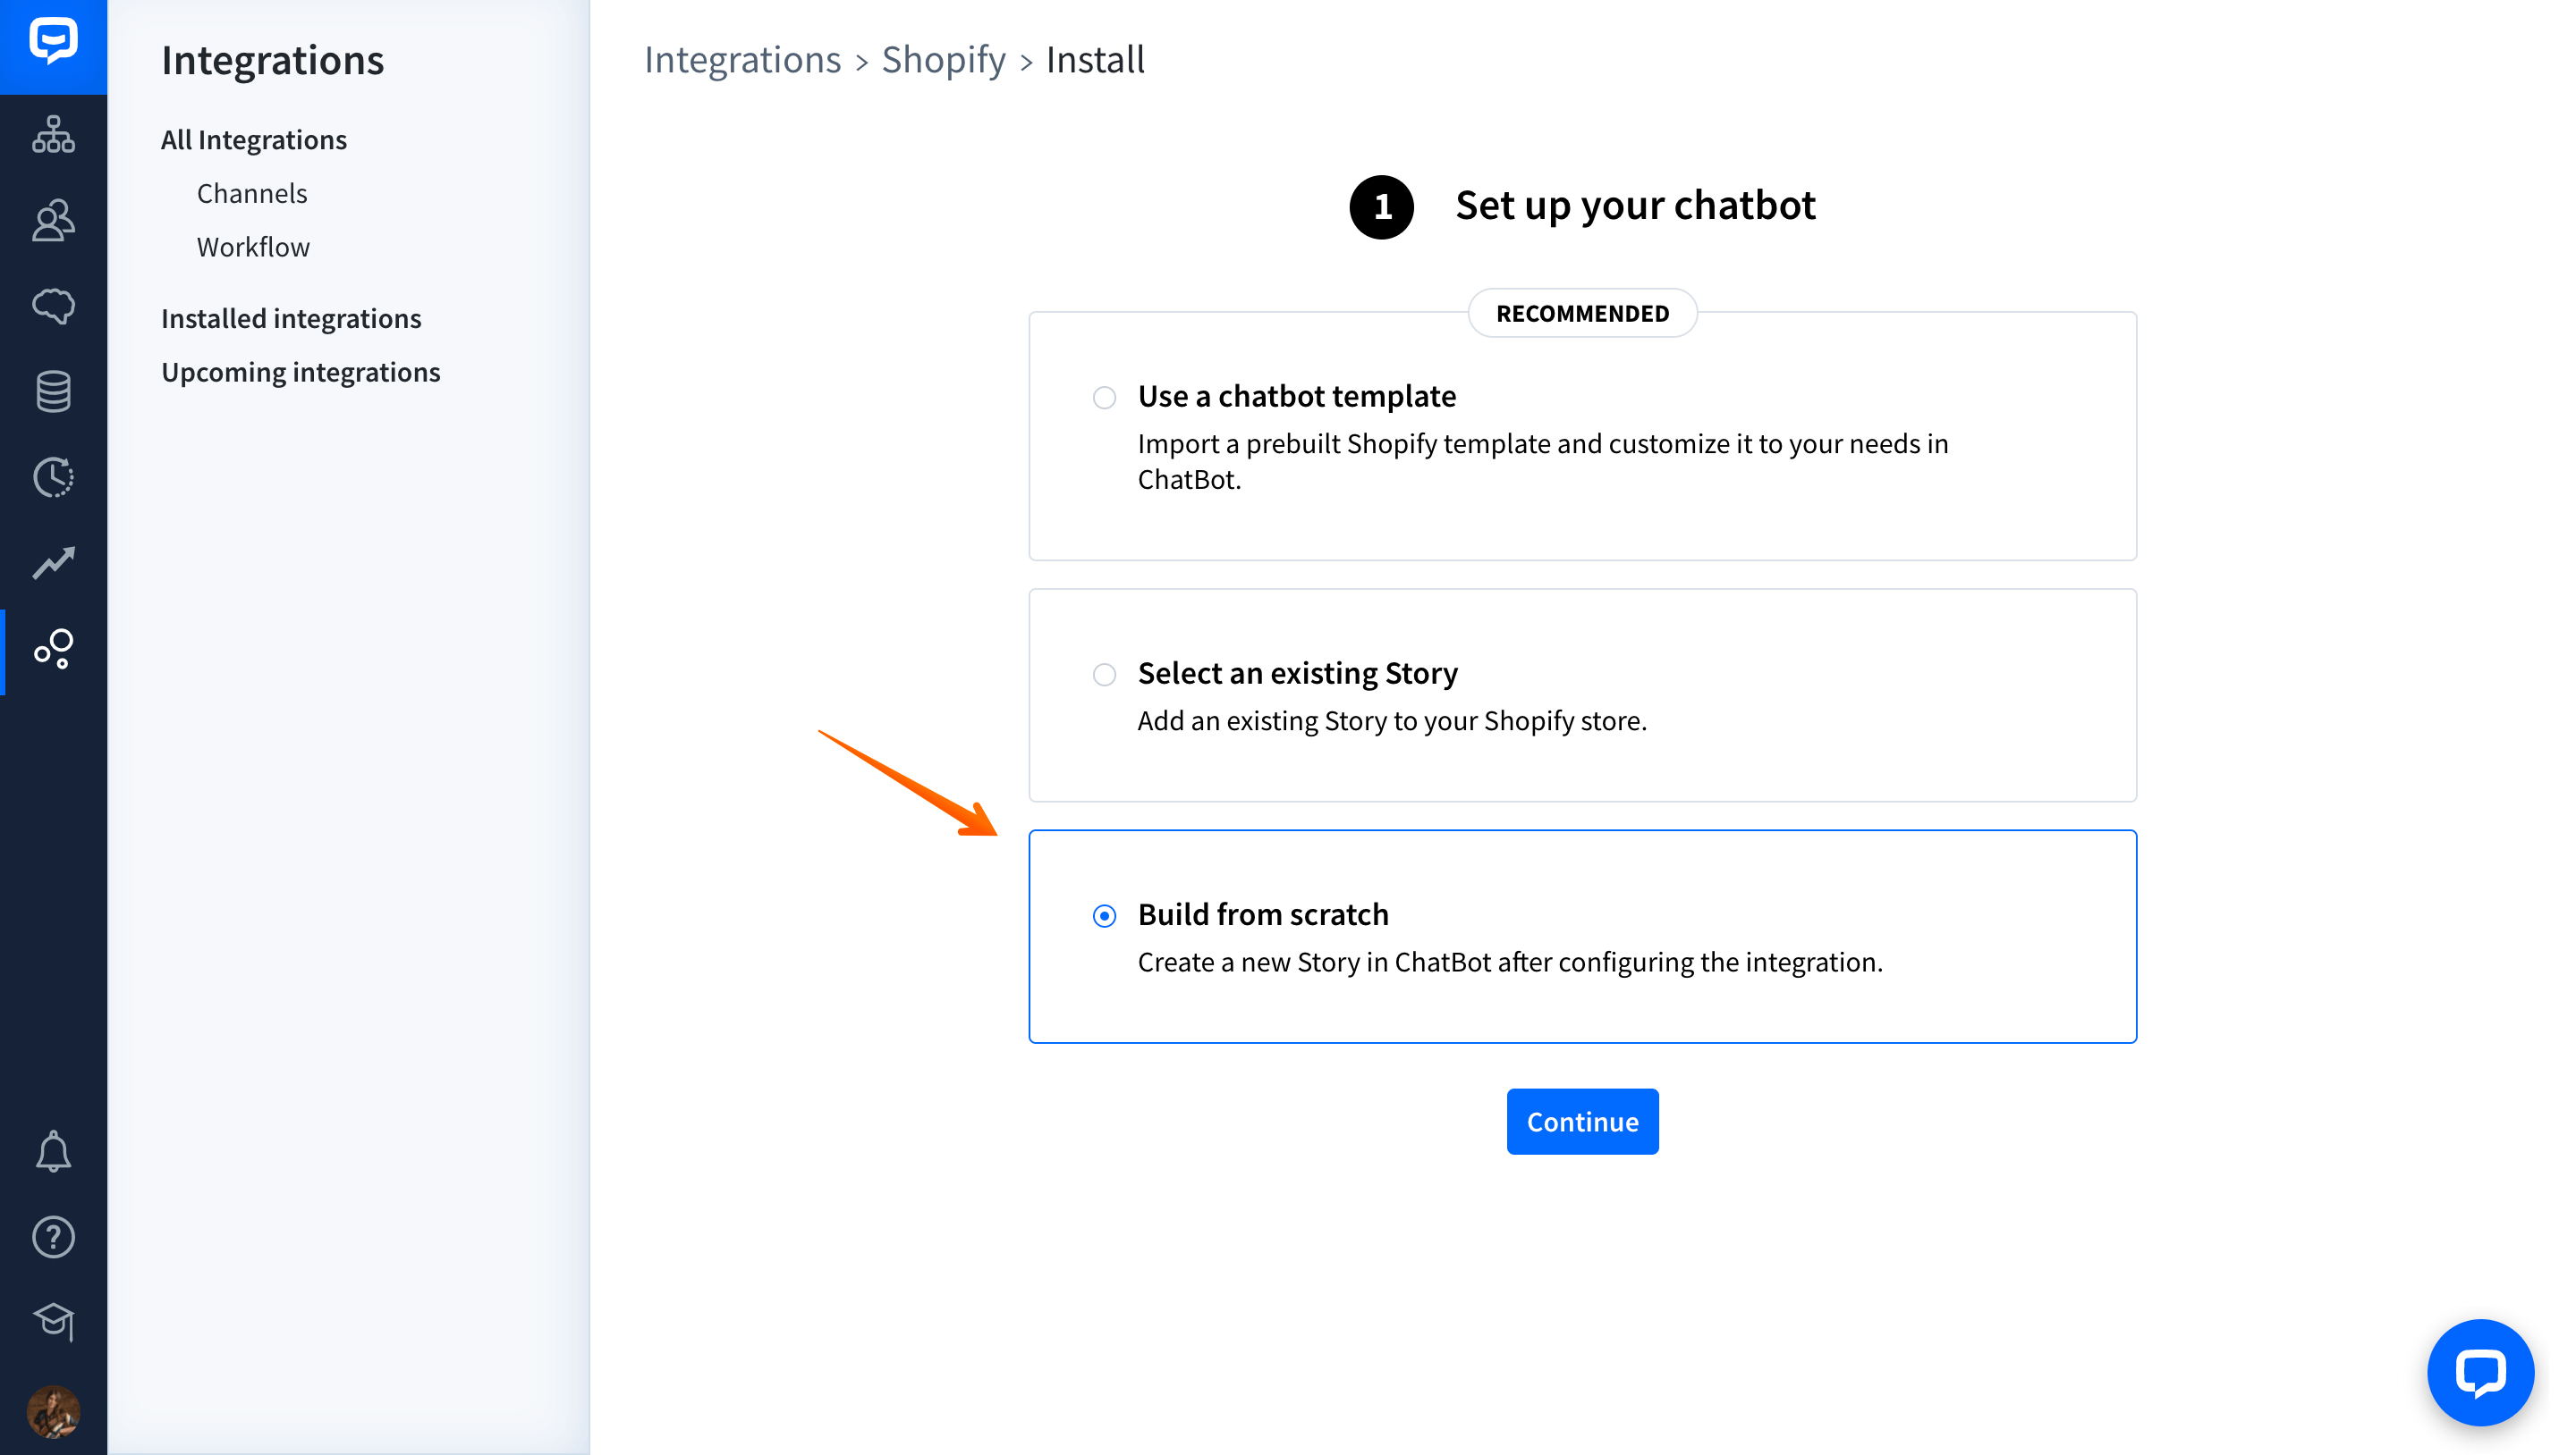The height and width of the screenshot is (1455, 2576).
Task: Click the Use a chatbot template heading
Action: (x=1297, y=397)
